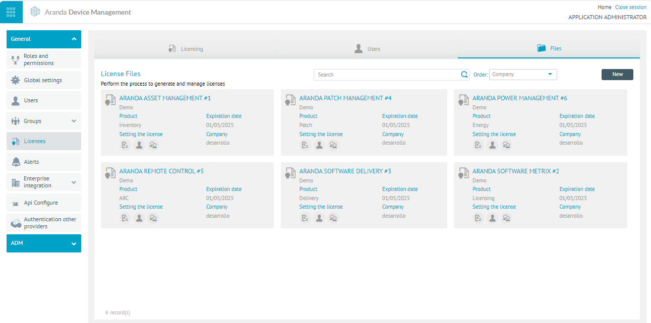
Task: Click the New button
Action: (x=617, y=75)
